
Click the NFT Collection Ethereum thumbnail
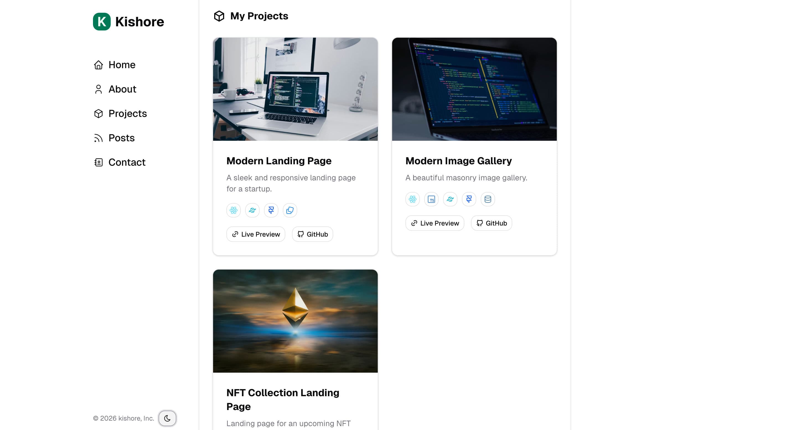pyautogui.click(x=295, y=321)
